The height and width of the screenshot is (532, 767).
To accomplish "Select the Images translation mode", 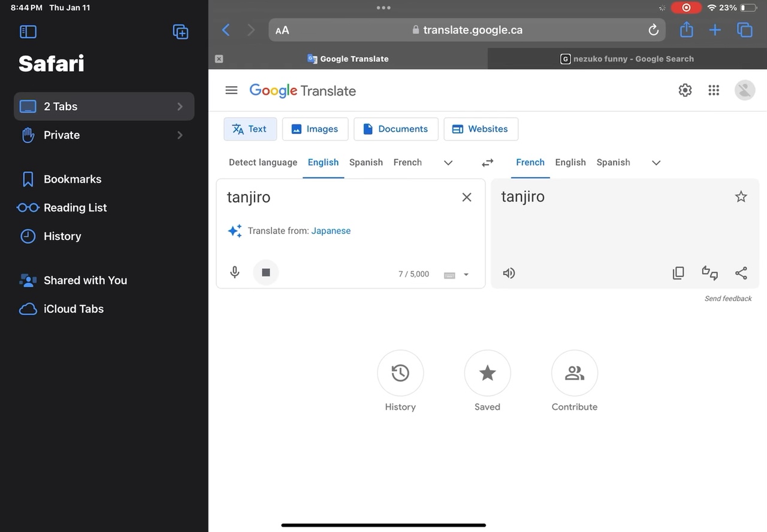I will (315, 129).
